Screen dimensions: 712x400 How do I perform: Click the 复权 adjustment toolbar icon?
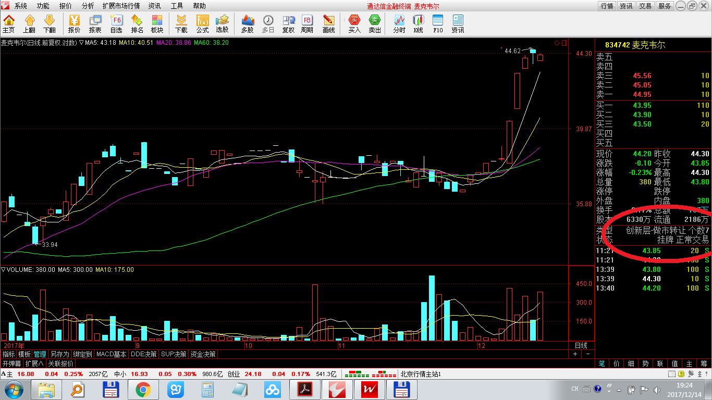click(x=288, y=24)
